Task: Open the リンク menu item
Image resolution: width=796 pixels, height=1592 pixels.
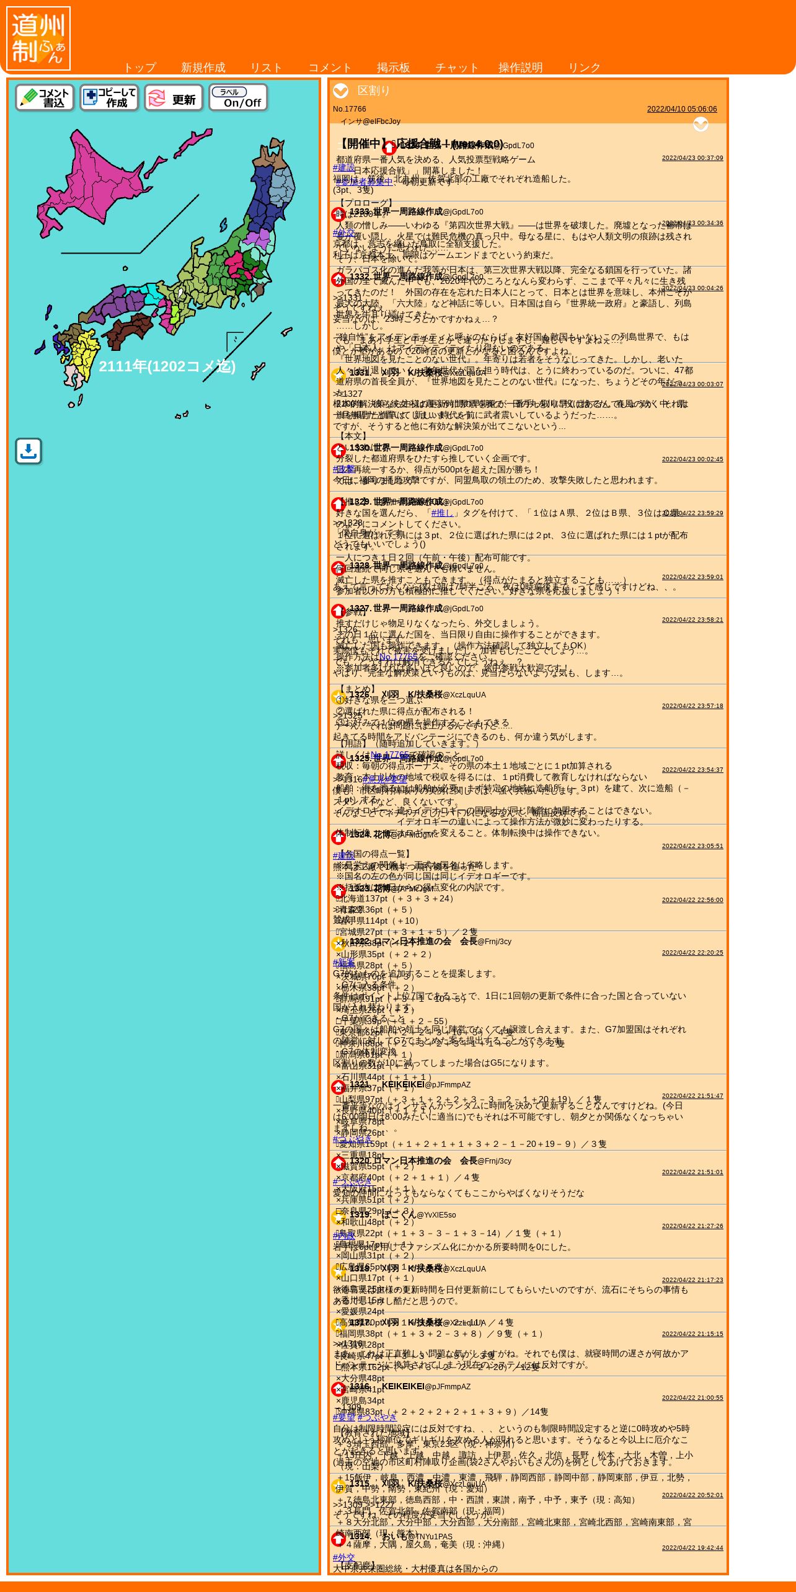Action: point(584,68)
